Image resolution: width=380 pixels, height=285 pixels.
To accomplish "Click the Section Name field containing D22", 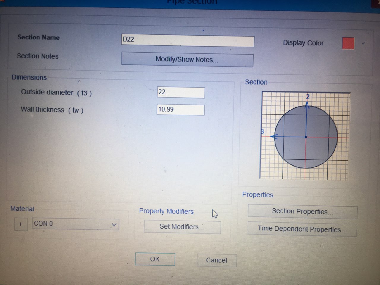I will click(188, 40).
